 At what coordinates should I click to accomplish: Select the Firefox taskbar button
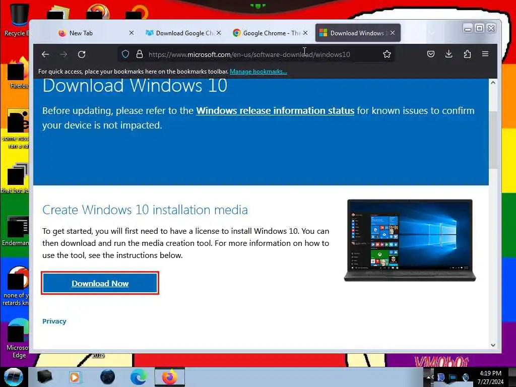(170, 377)
